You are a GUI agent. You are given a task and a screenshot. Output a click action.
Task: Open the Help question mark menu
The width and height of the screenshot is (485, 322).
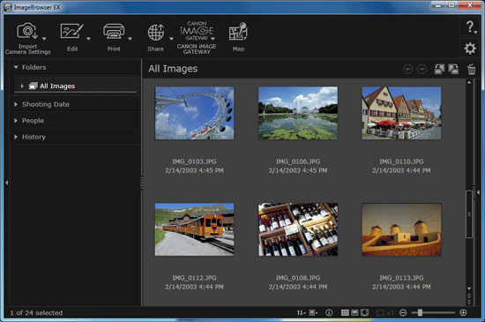pos(470,27)
